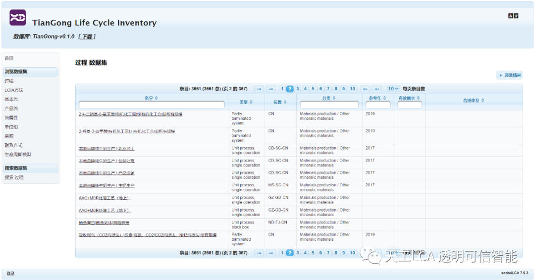
Task: Sort table by 类型 column arrows
Action: tap(251, 102)
